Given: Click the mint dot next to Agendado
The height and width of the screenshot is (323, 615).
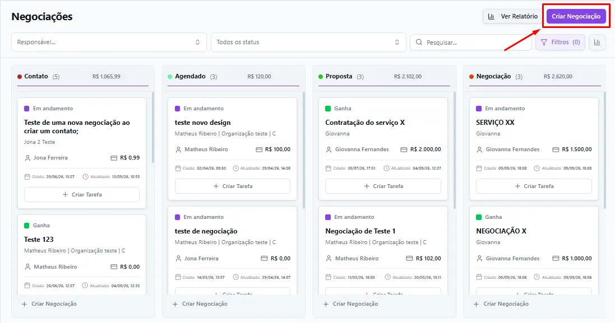Looking at the screenshot, I should tap(170, 77).
